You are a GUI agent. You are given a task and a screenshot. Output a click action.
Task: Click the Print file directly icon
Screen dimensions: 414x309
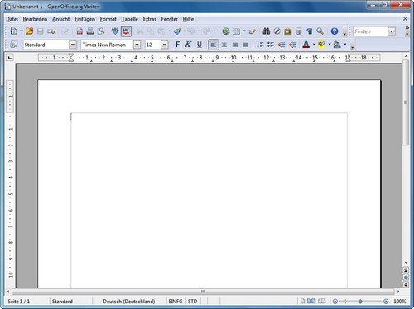coord(90,31)
